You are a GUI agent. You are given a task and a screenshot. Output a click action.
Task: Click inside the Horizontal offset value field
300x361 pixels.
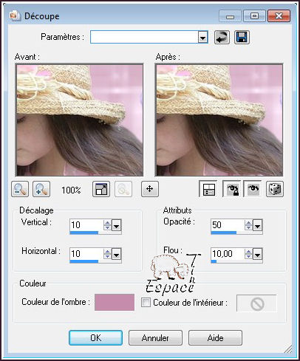tap(86, 254)
